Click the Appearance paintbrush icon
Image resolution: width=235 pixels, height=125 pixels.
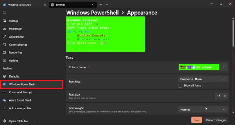(x=4, y=37)
